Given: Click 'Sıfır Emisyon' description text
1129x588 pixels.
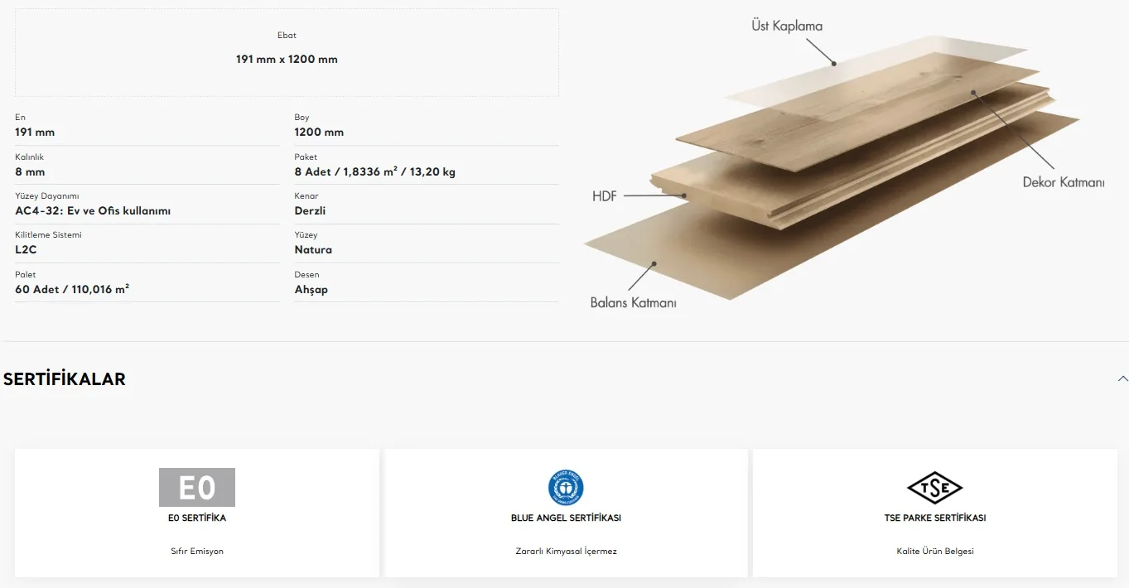Looking at the screenshot, I should [x=197, y=552].
